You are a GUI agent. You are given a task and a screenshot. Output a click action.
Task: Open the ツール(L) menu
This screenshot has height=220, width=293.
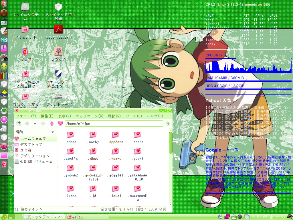(134, 116)
